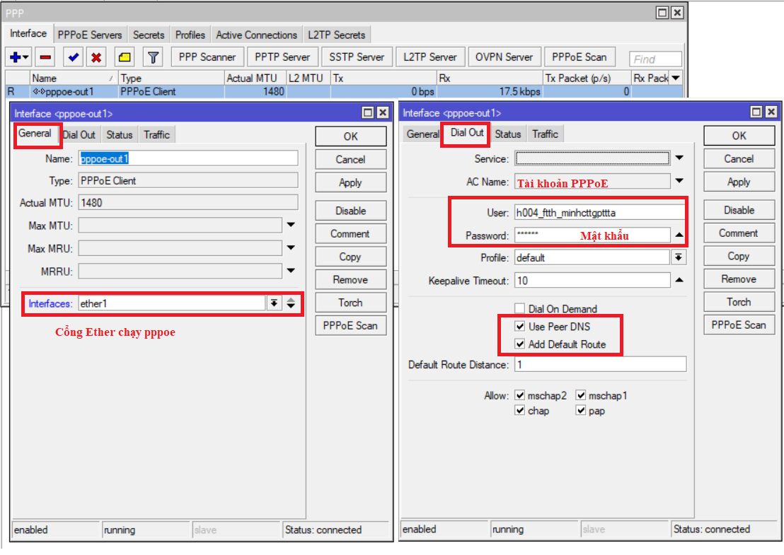784x555 pixels.
Task: Click the funnel filter icon
Action: point(153,57)
